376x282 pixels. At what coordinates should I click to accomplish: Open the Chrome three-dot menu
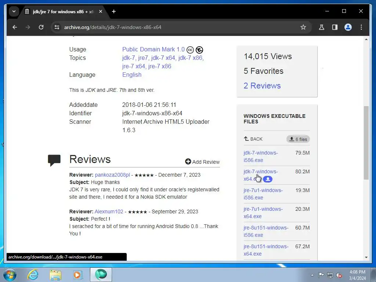361,27
